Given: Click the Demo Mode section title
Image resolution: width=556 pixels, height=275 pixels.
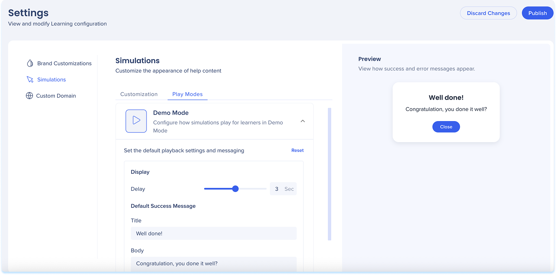Looking at the screenshot, I should [x=170, y=113].
